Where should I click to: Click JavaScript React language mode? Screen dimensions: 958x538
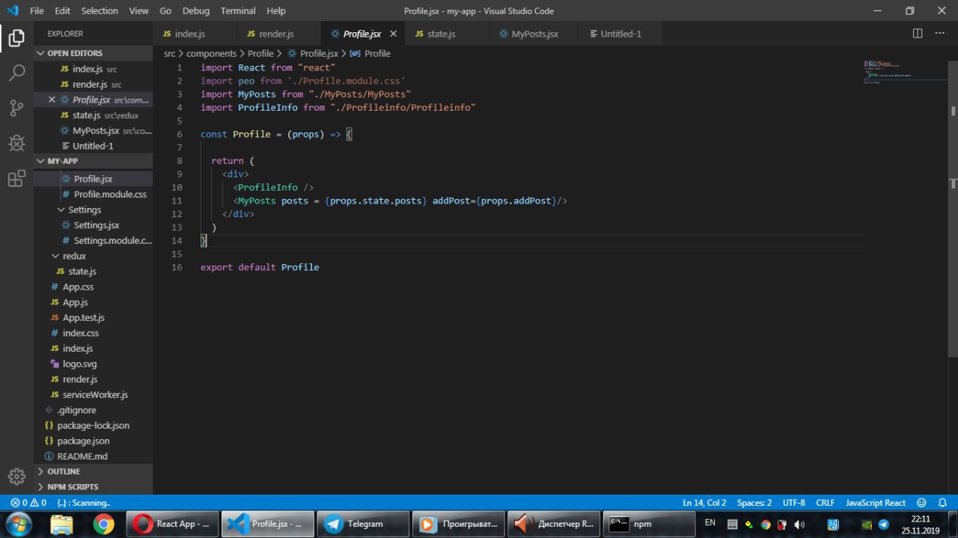tap(875, 503)
